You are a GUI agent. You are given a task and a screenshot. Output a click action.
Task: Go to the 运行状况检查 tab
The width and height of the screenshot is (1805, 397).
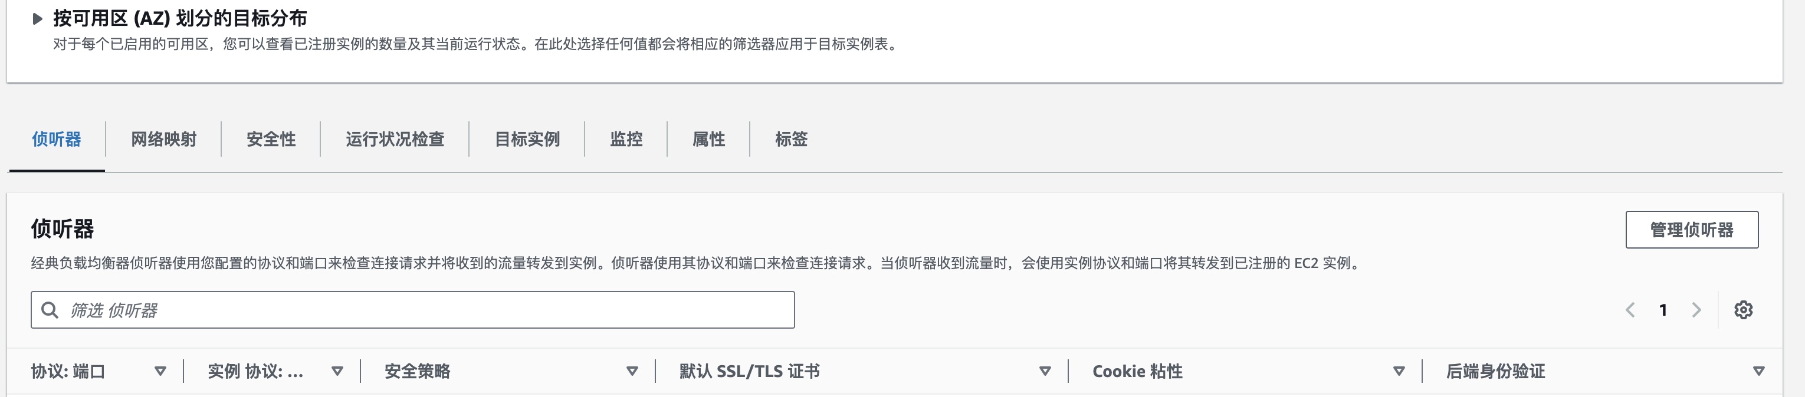tap(395, 140)
